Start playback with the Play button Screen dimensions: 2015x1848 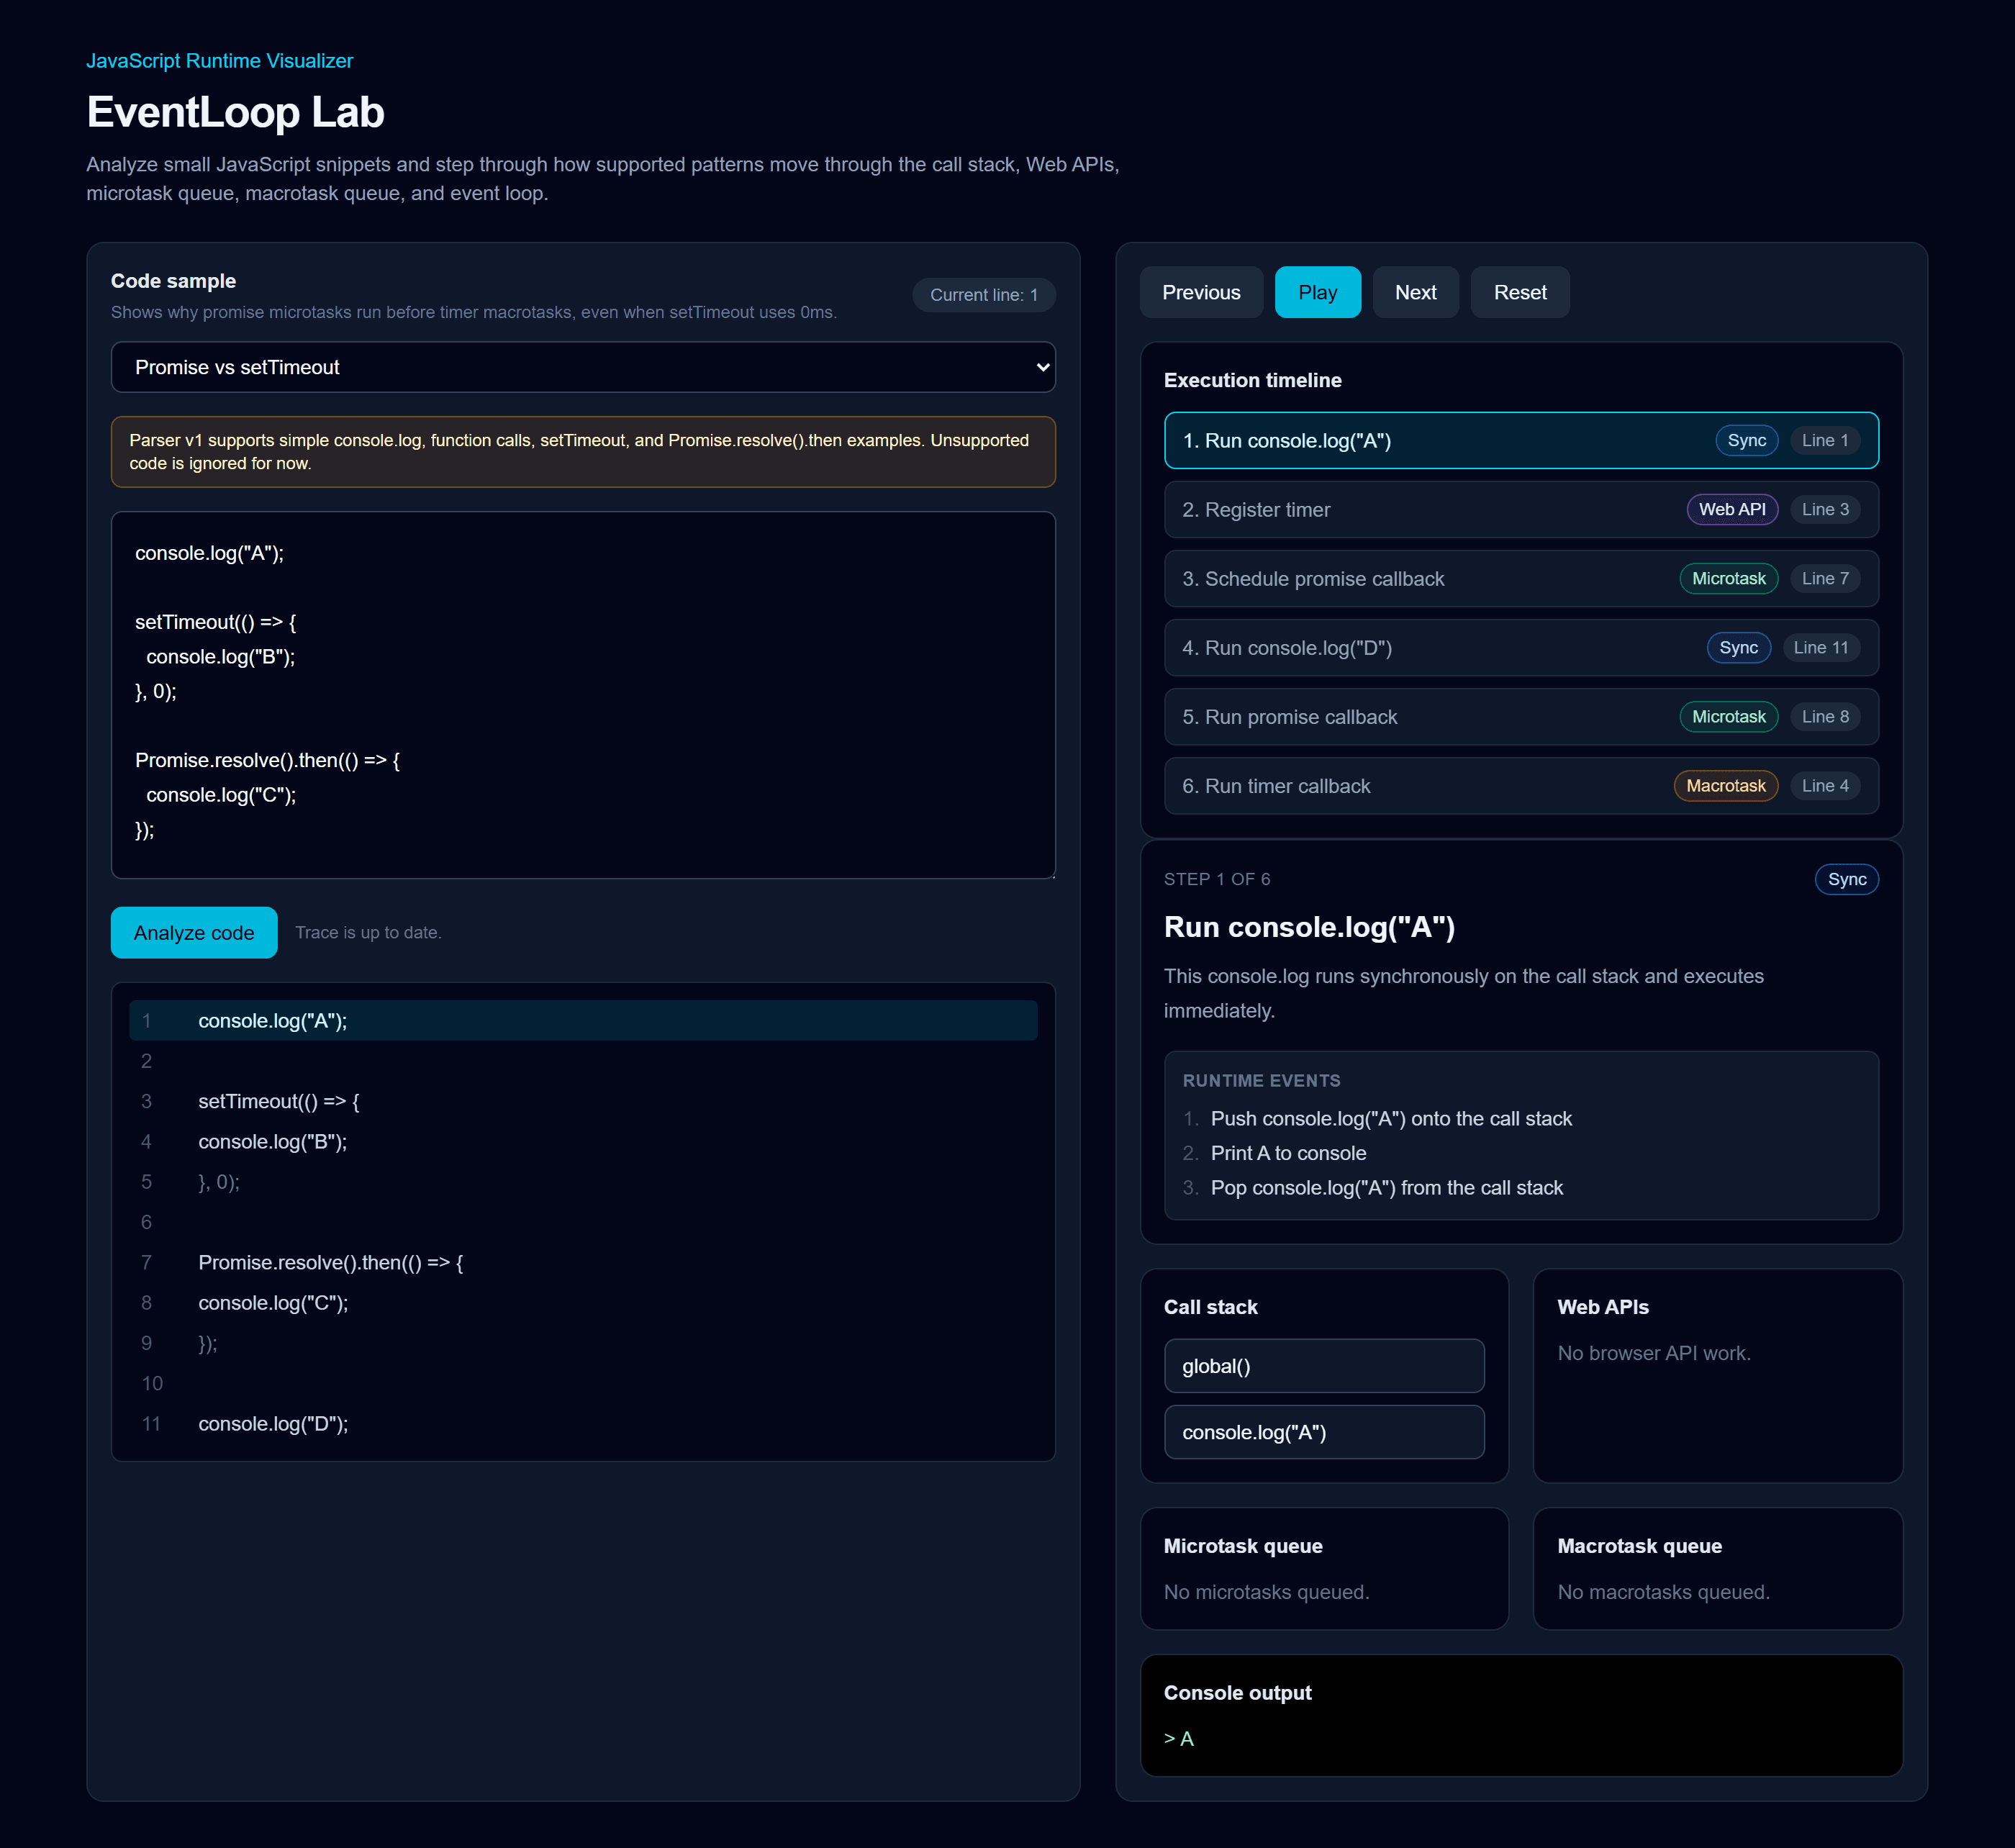click(1317, 292)
